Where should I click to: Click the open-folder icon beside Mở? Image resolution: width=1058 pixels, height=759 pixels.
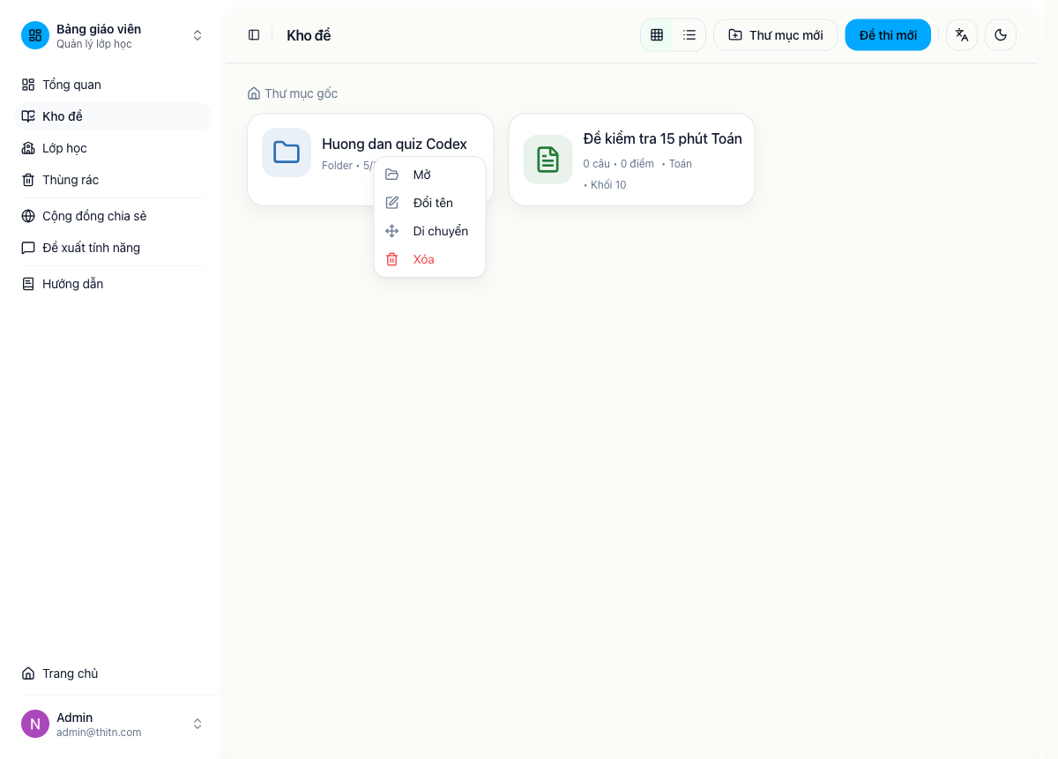pyautogui.click(x=392, y=175)
